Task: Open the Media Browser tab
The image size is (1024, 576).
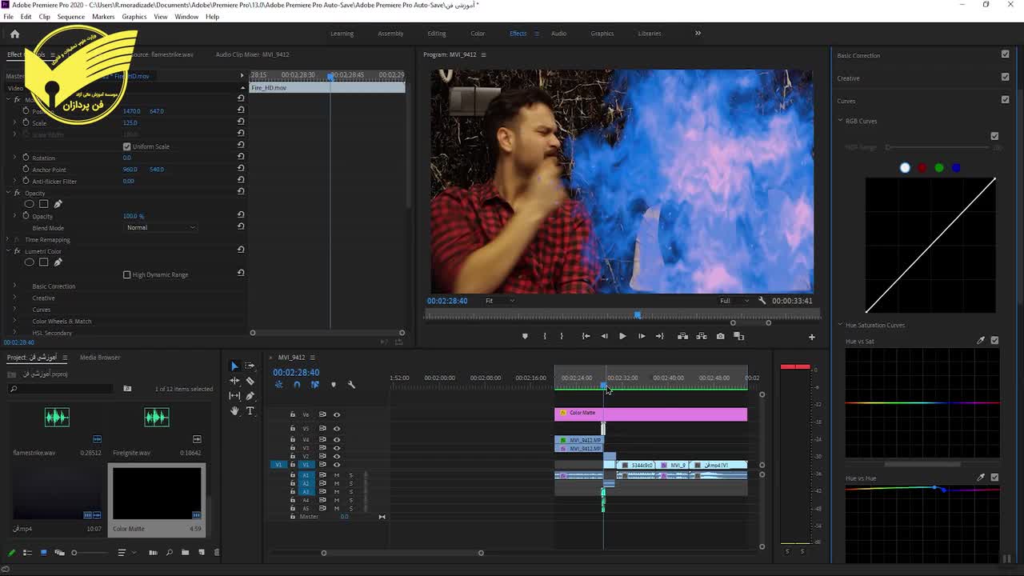Action: pos(100,358)
